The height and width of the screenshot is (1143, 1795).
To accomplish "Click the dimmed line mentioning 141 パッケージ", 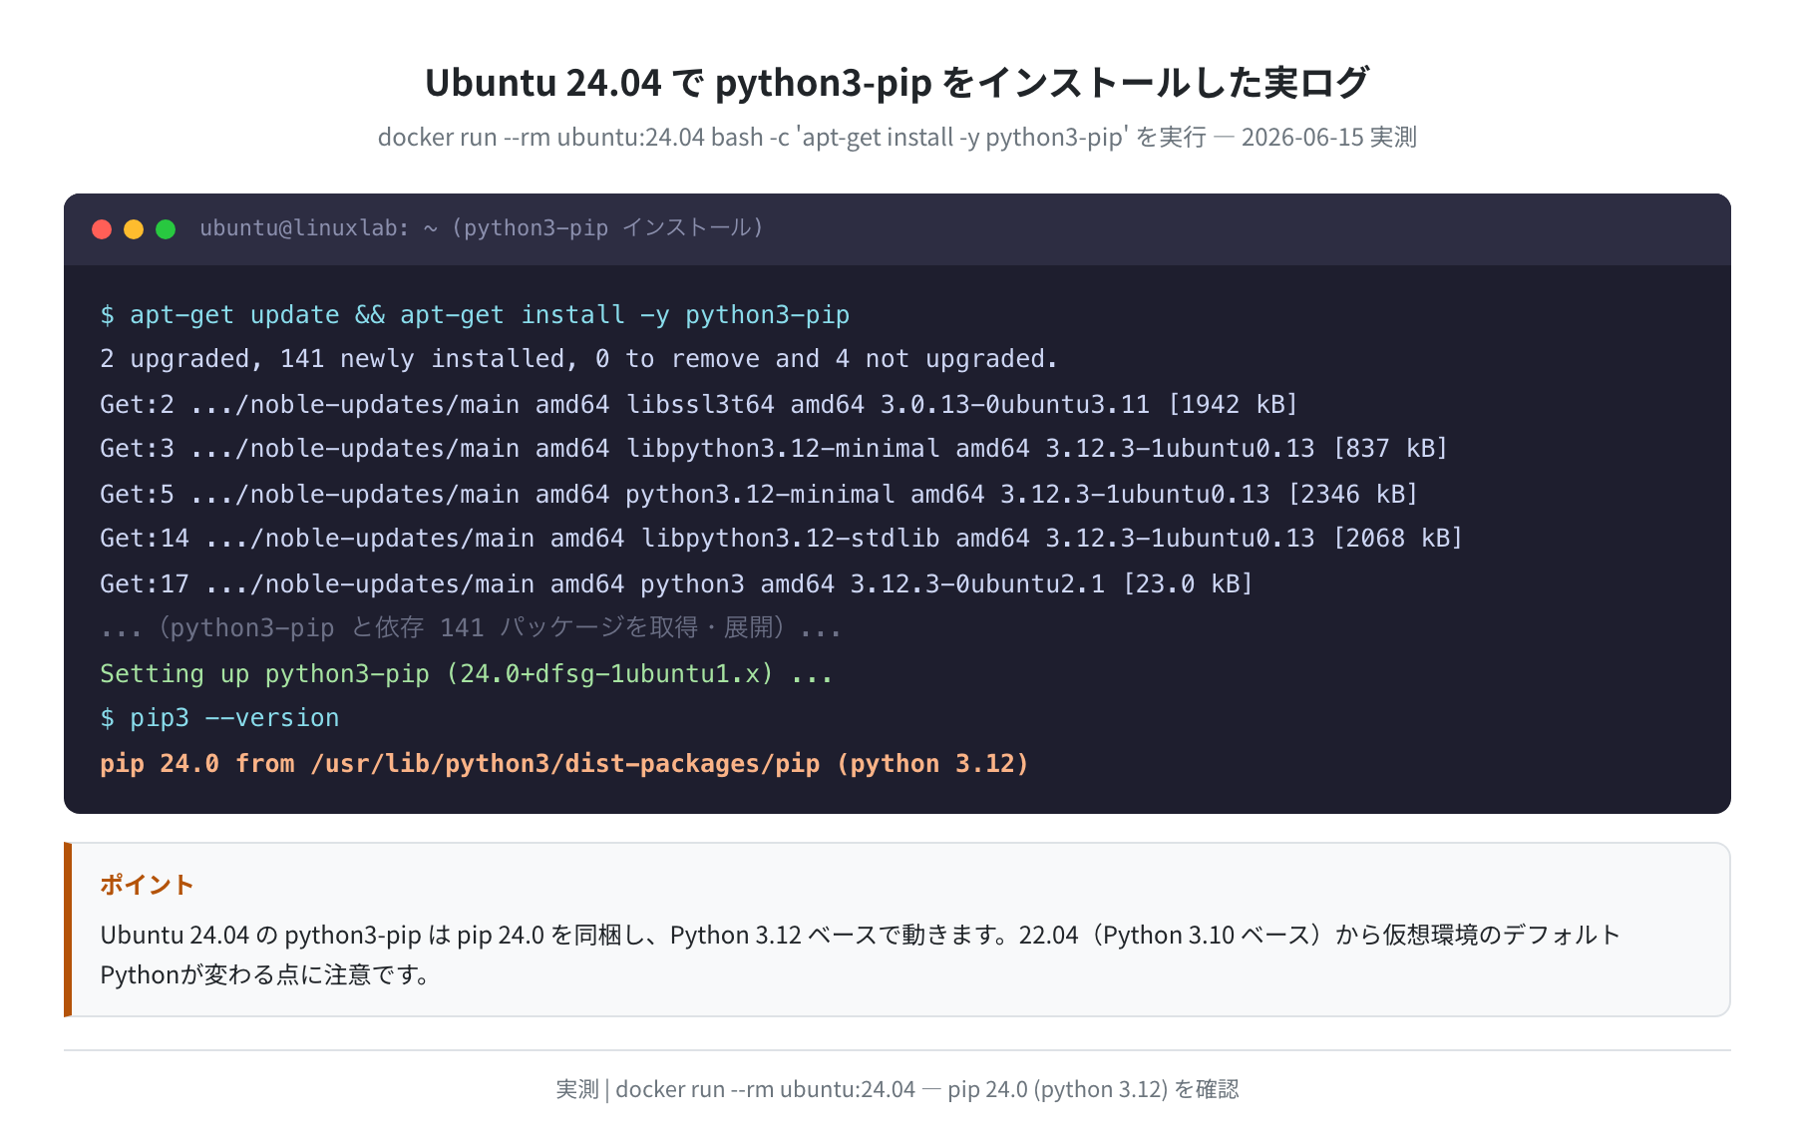I will pos(471,628).
